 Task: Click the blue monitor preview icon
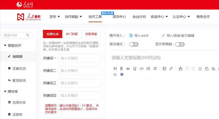click(122, 74)
